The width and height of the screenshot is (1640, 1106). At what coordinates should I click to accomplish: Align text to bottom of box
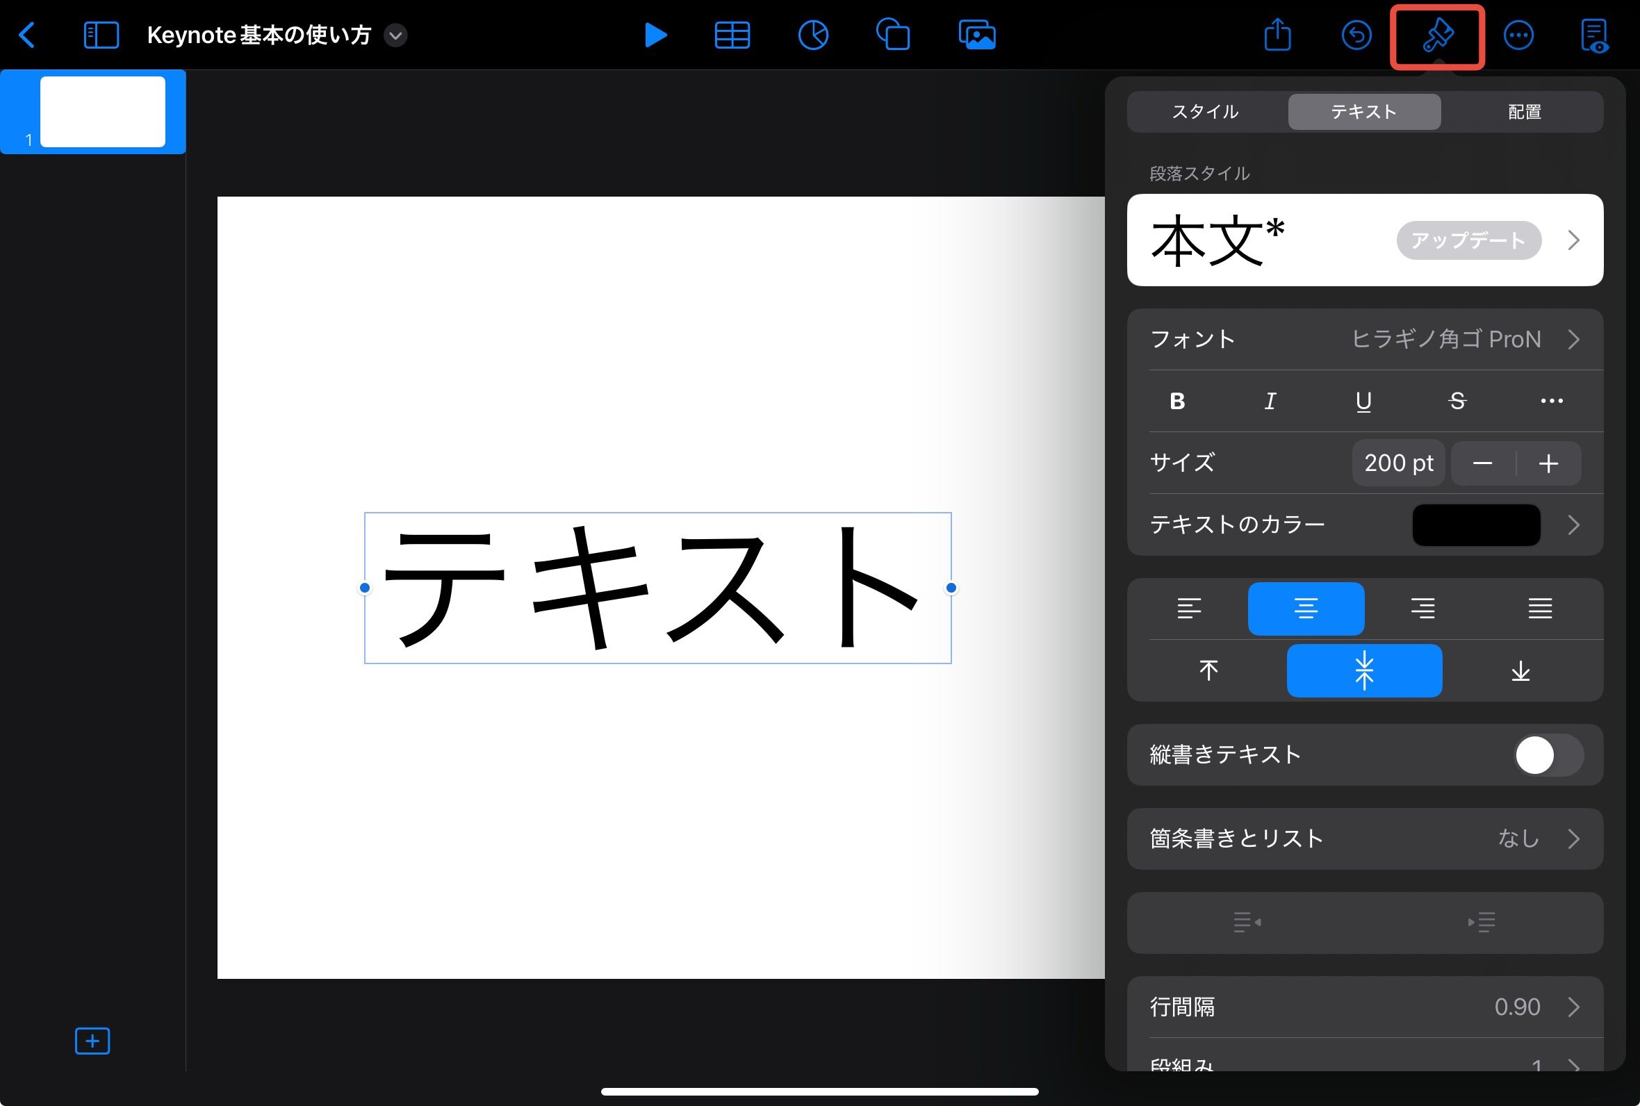tap(1520, 670)
